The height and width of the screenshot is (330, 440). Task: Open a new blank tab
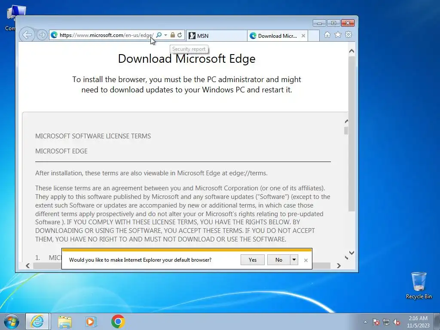click(314, 36)
